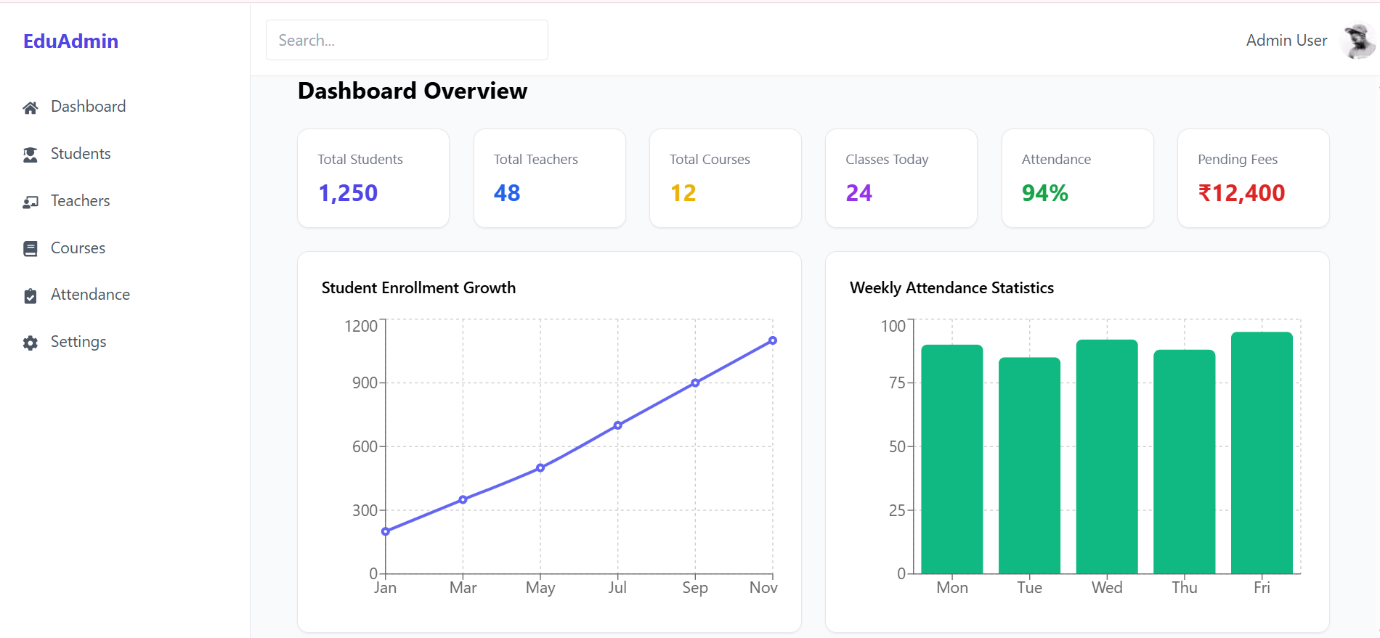Click the Fri bar in attendance chart
Screen dimensions: 1380x638
1262,453
